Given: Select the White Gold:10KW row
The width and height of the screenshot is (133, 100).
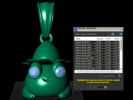Looking at the screenshot, I should click(x=97, y=64).
